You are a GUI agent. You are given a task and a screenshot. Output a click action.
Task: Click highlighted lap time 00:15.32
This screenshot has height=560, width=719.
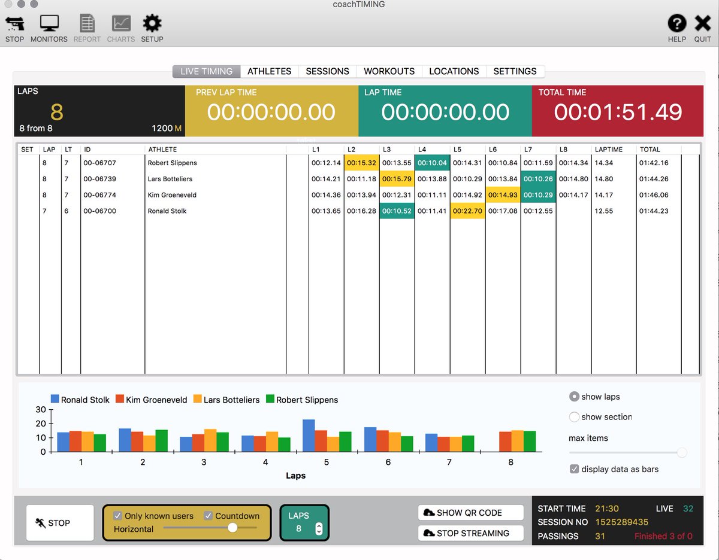361,163
